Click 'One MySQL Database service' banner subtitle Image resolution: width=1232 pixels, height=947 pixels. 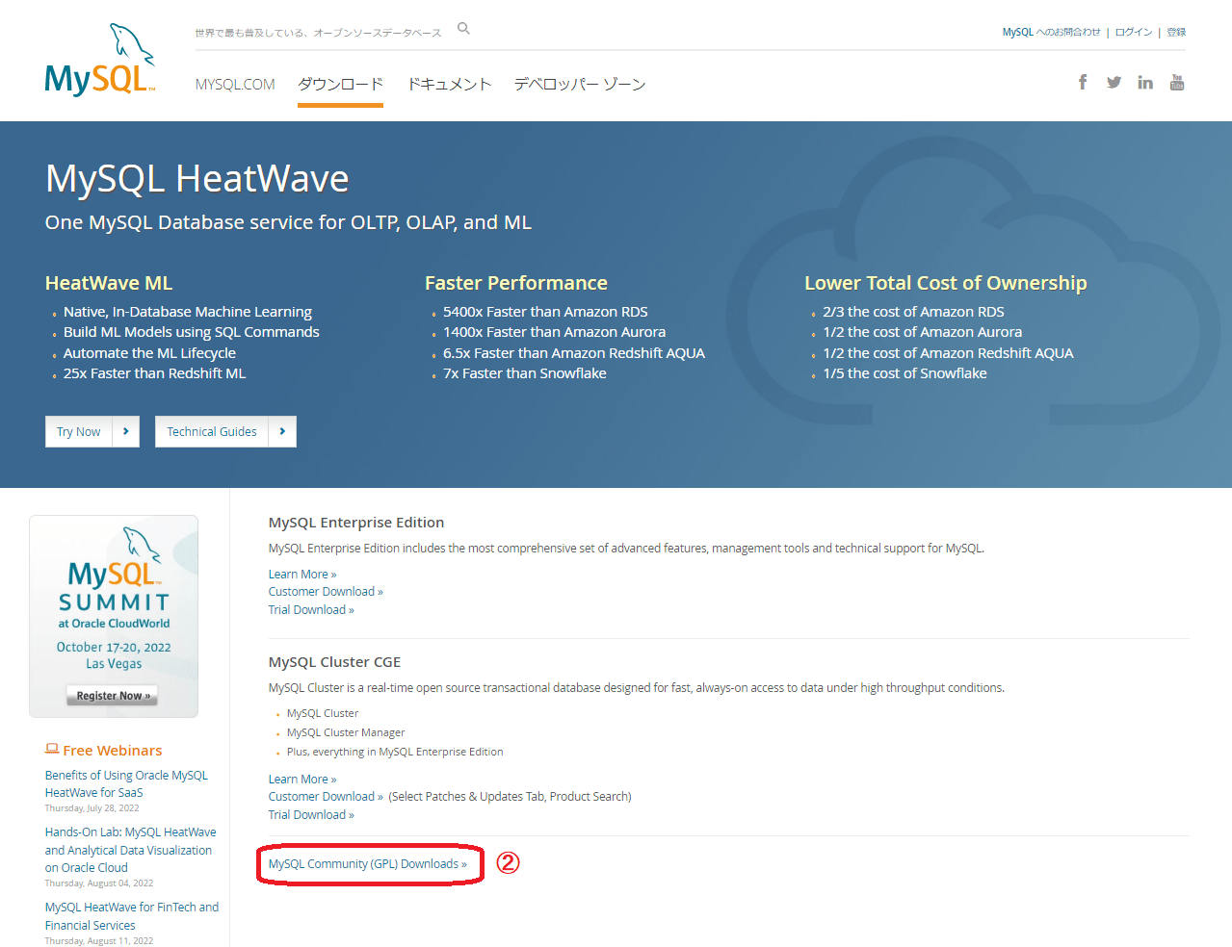288,222
